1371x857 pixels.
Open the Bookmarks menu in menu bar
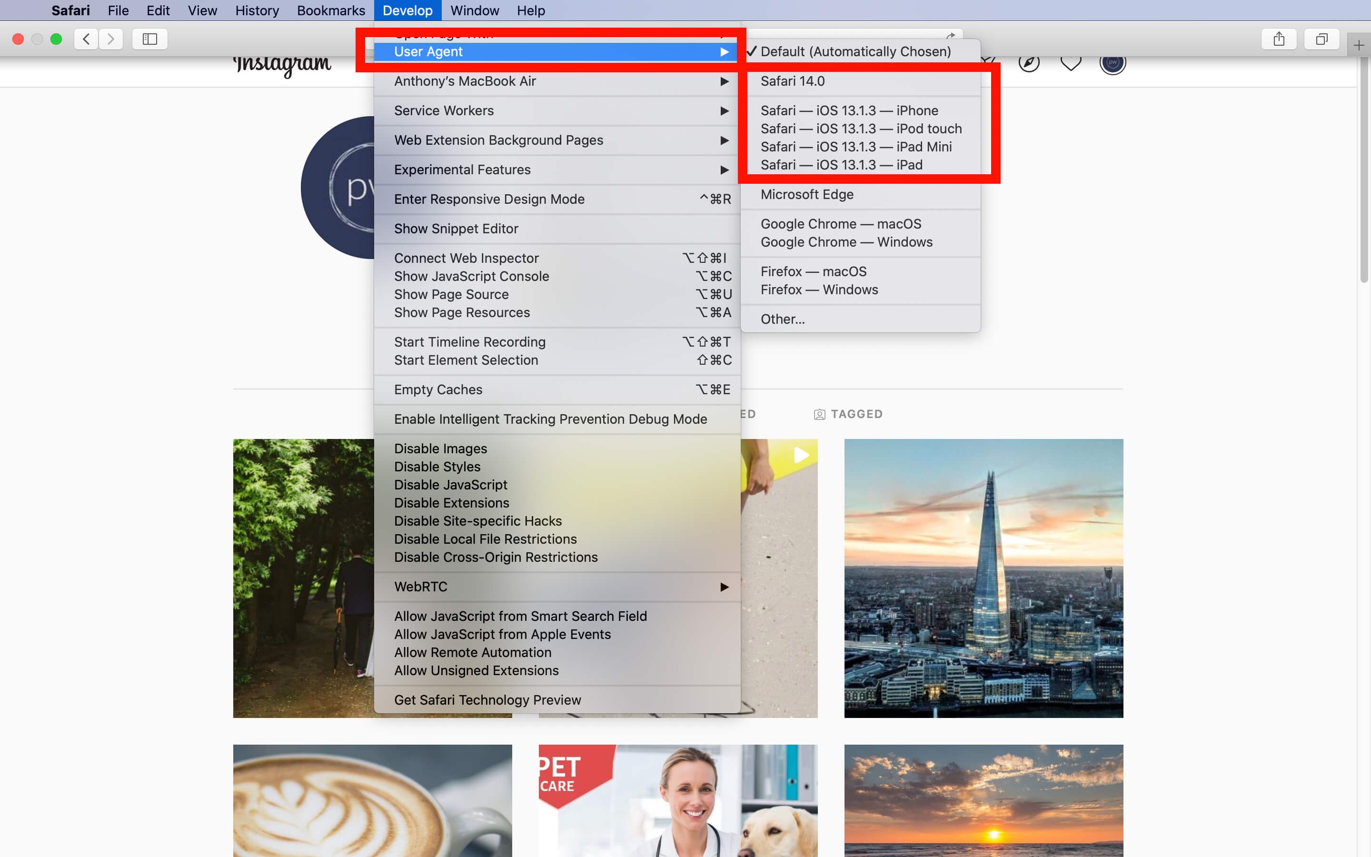coord(331,10)
